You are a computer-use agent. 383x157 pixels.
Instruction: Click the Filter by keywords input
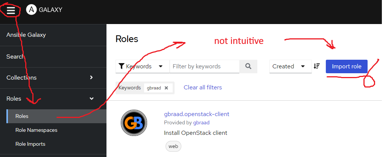pos(204,66)
